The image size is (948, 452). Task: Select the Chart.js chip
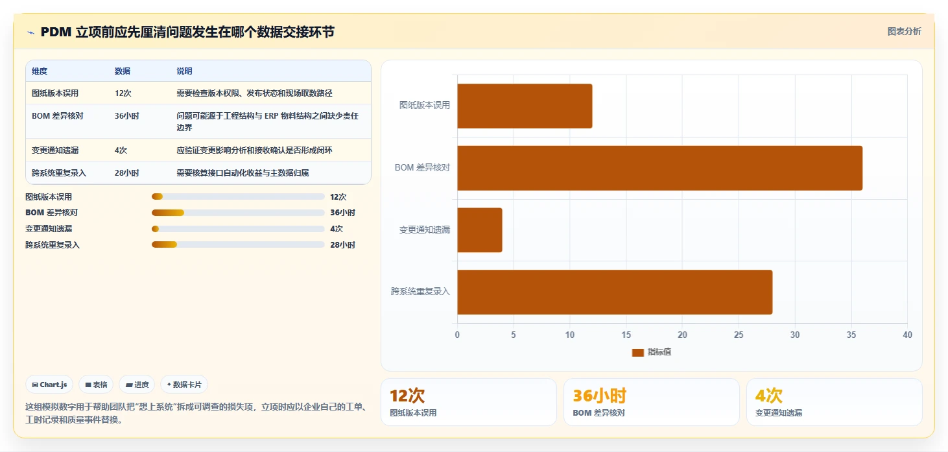[50, 385]
